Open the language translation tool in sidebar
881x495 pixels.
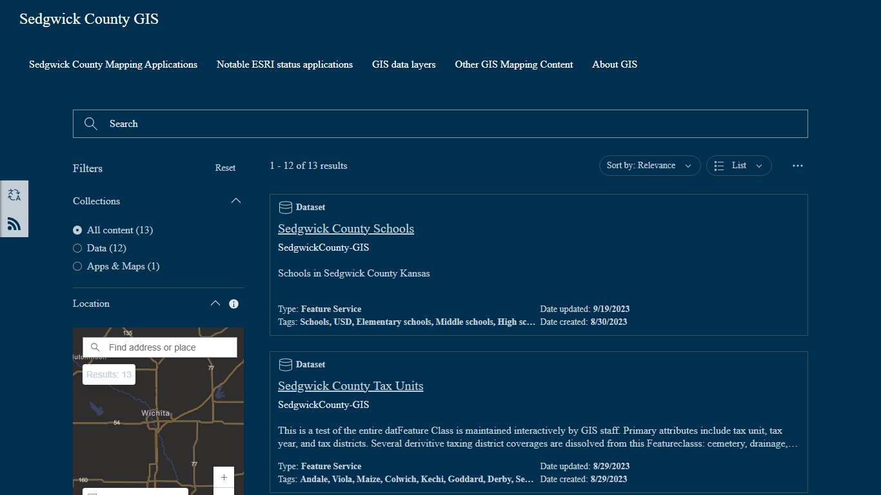click(x=14, y=194)
